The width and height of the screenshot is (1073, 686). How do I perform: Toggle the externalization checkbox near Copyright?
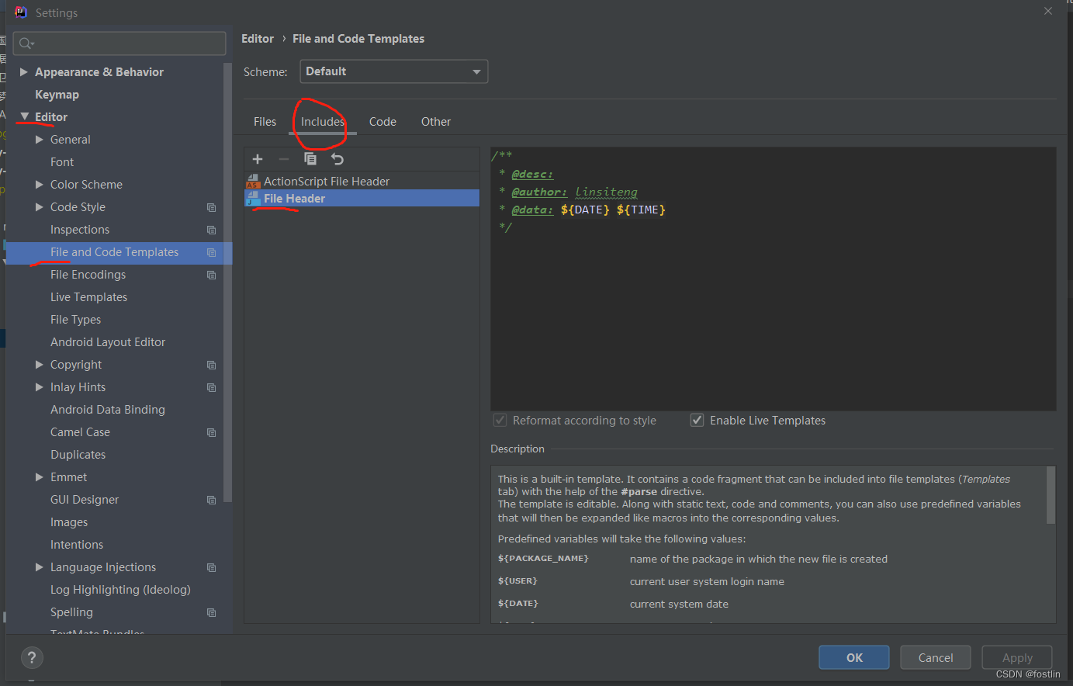[x=211, y=365]
